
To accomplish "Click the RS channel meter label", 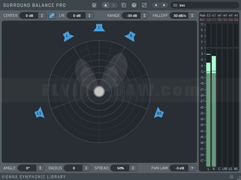I will click(236, 169).
